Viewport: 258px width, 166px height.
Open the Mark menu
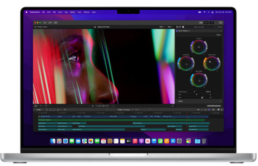pyautogui.click(x=60, y=12)
